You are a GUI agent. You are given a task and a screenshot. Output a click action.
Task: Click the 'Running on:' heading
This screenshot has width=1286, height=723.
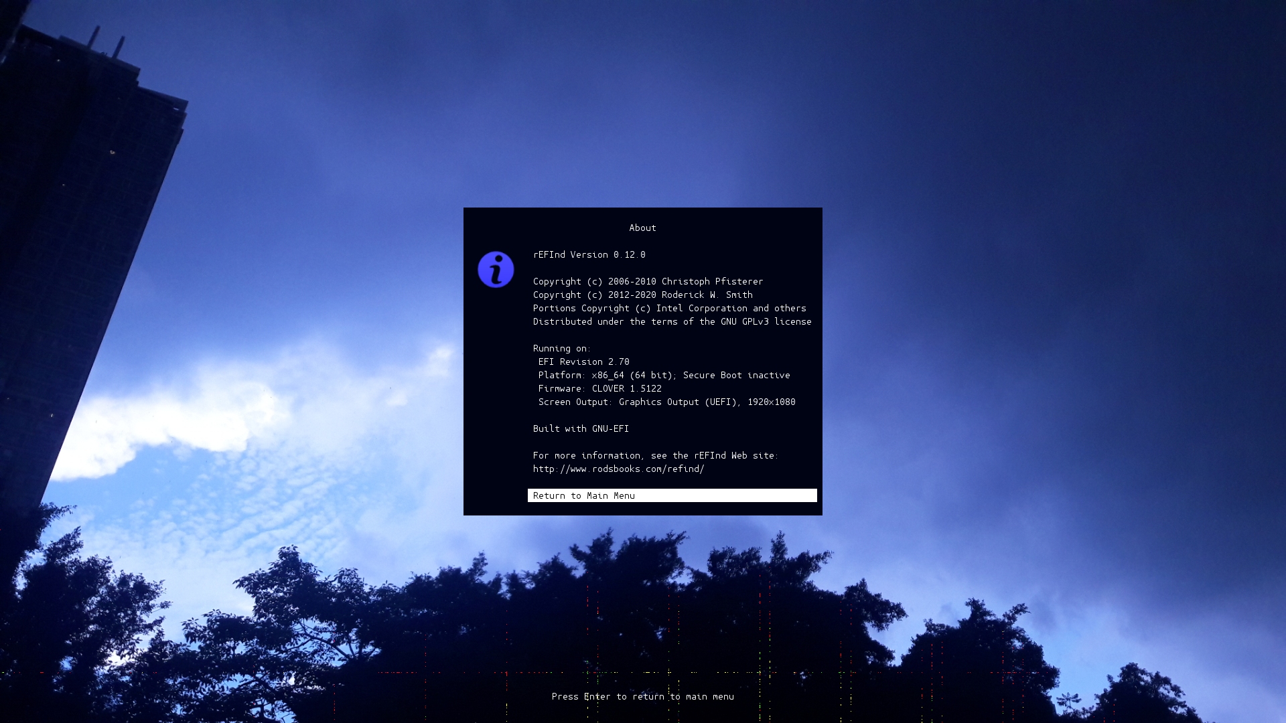[x=562, y=348]
